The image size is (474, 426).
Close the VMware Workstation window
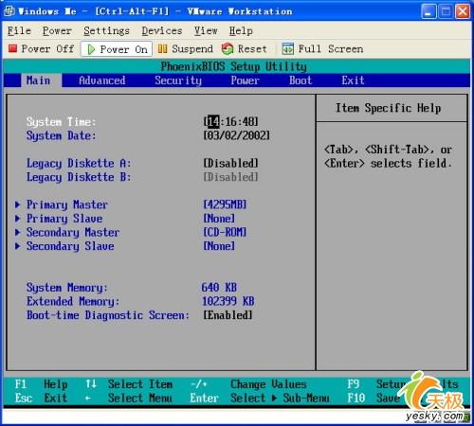point(463,11)
